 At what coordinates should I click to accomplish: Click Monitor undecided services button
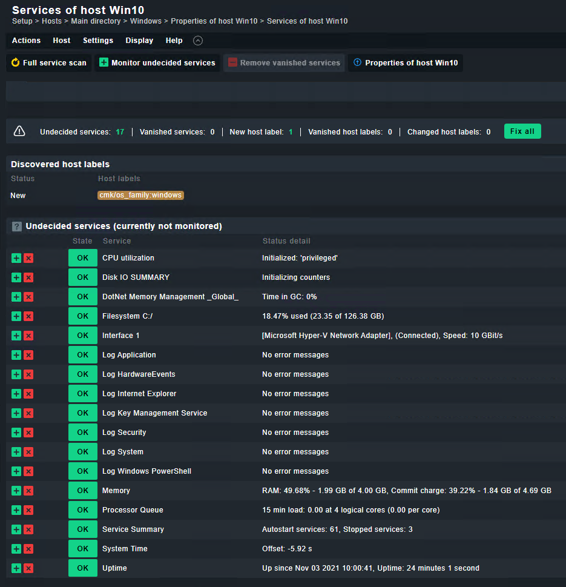(x=157, y=63)
